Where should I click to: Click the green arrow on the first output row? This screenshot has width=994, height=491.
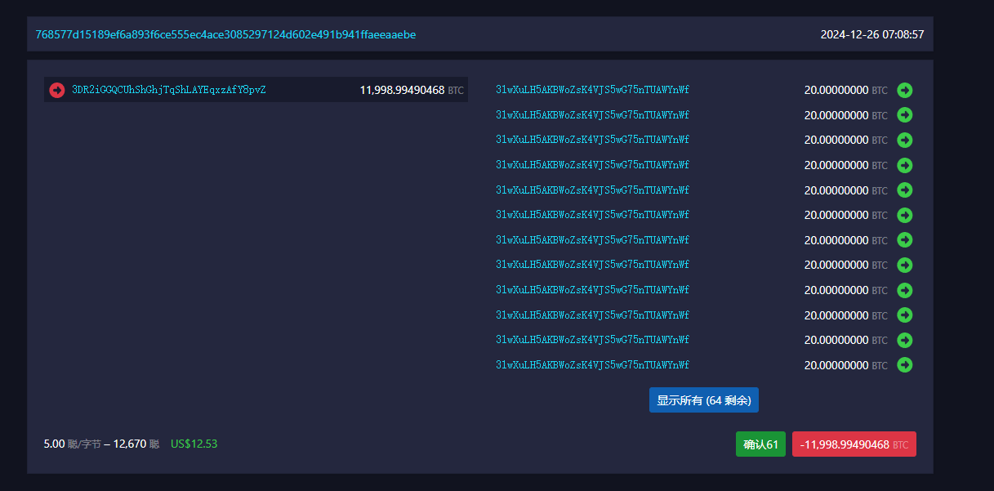(904, 90)
